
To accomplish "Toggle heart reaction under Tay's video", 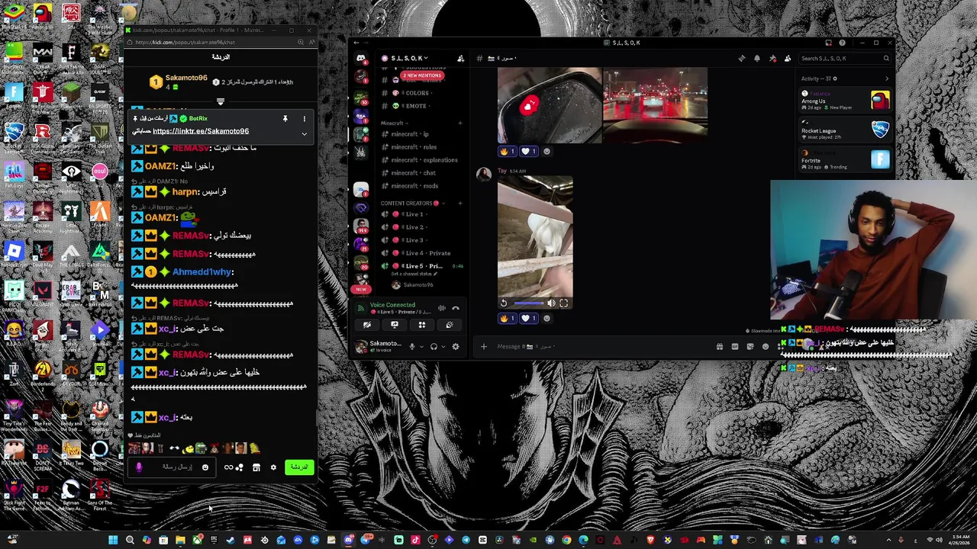I will [527, 318].
